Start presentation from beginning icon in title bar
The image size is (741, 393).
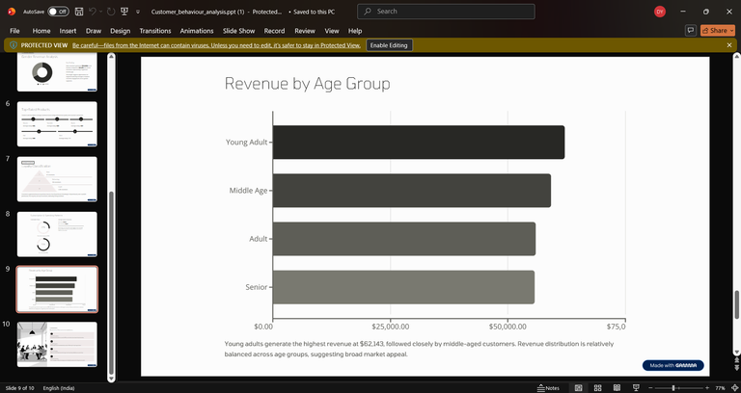[124, 12]
